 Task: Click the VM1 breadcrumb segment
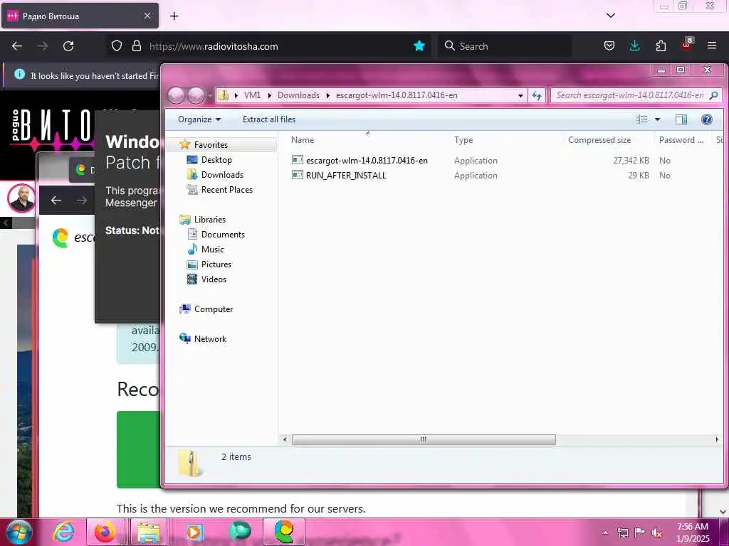252,95
